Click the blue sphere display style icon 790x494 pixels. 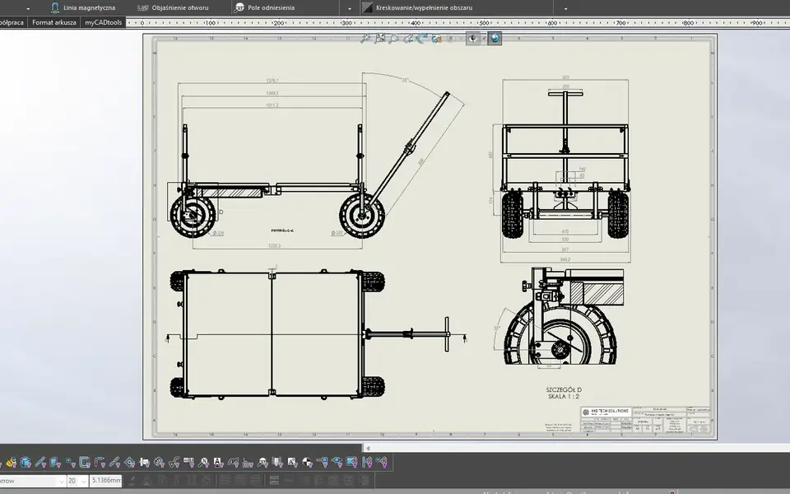coord(495,39)
